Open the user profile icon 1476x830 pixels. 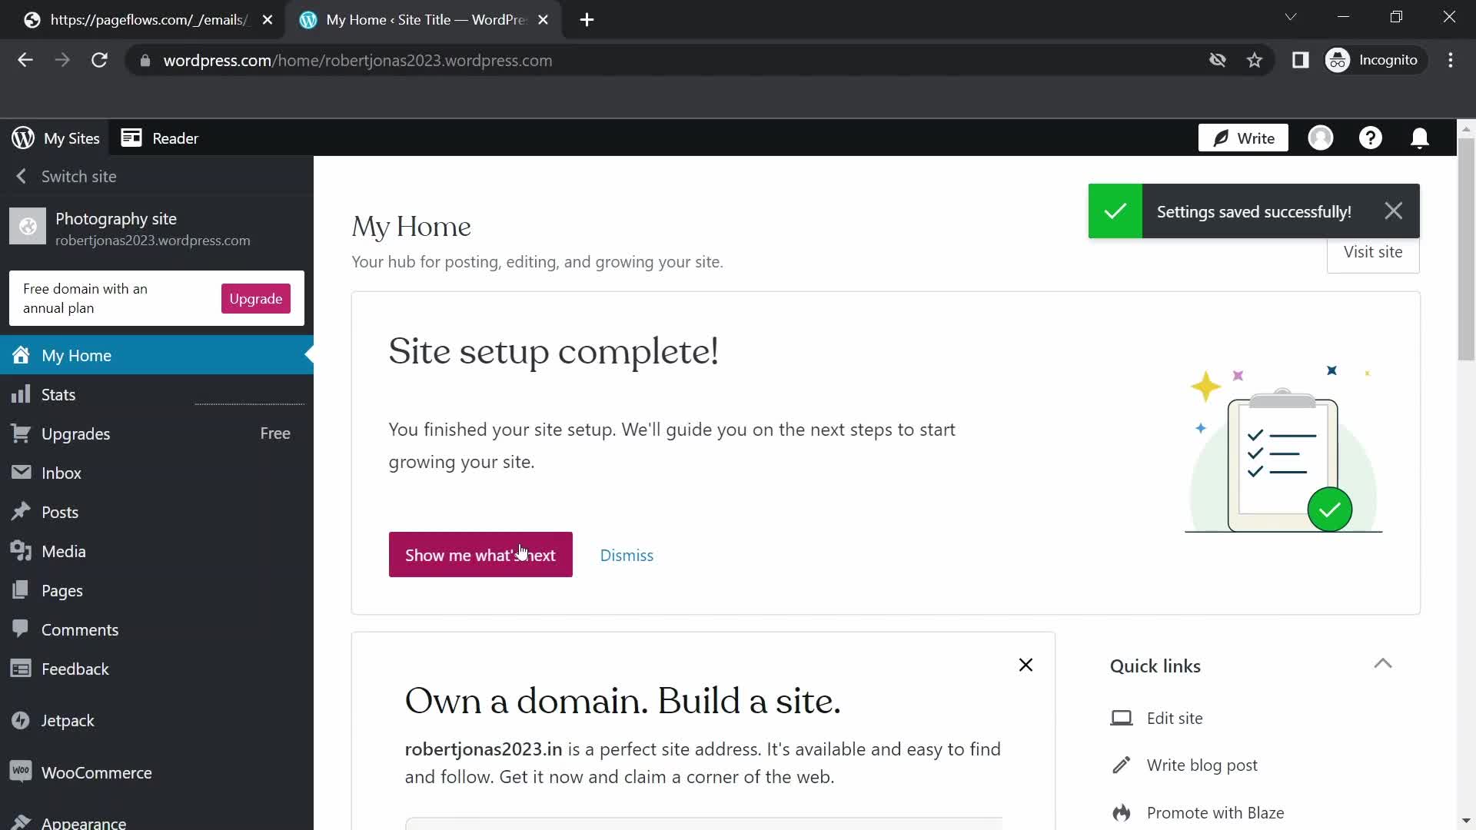[1322, 138]
